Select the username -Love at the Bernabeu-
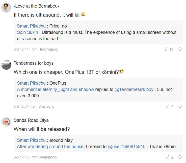The width and height of the screenshot is (186, 163). [36, 6]
